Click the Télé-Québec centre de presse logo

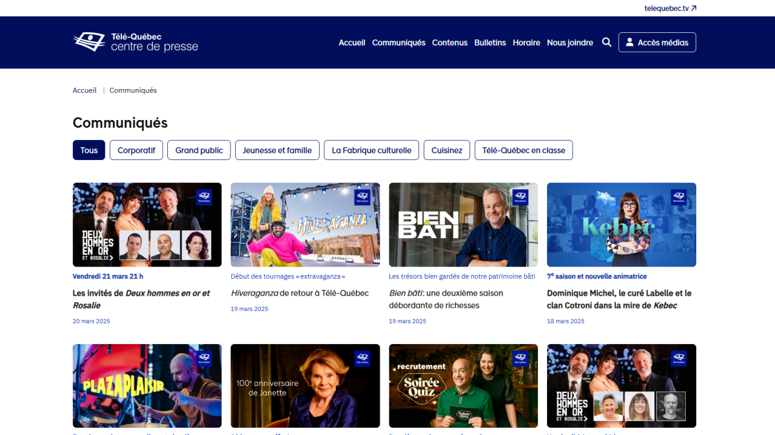[136, 42]
